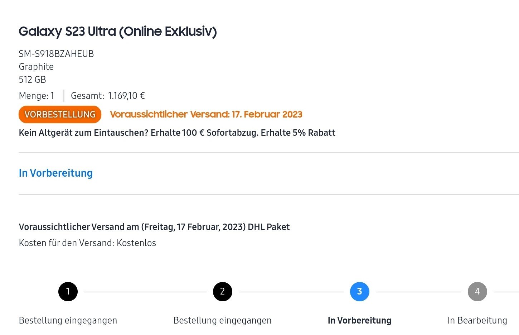
Task: Click the Kein Altgerät zum Eintauschen promo text
Action: [177, 133]
